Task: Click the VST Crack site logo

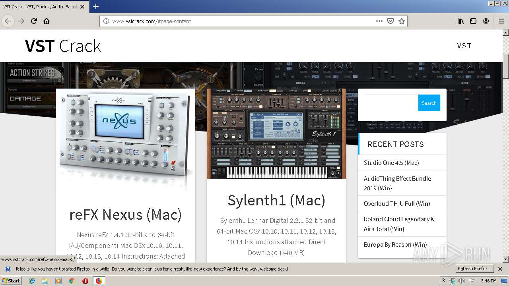Action: tap(63, 46)
